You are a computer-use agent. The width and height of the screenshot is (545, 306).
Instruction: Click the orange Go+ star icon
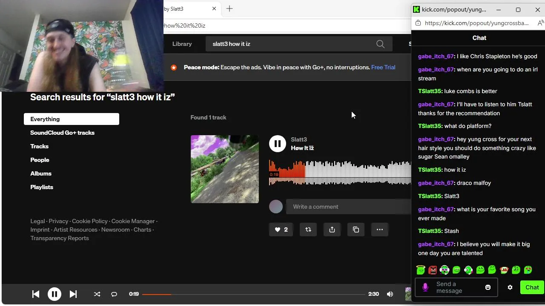tap(174, 67)
